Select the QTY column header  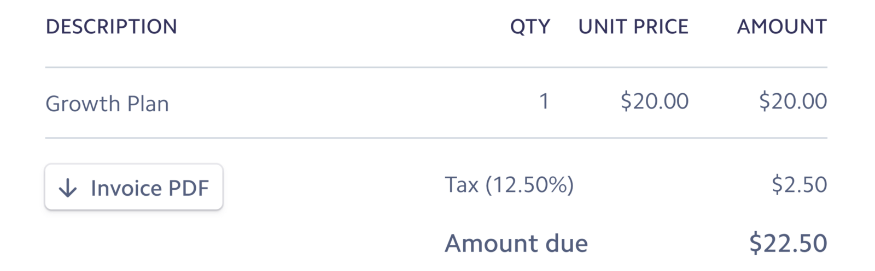coord(530,27)
